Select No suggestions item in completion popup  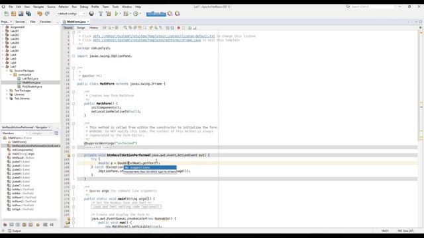pos(150,167)
